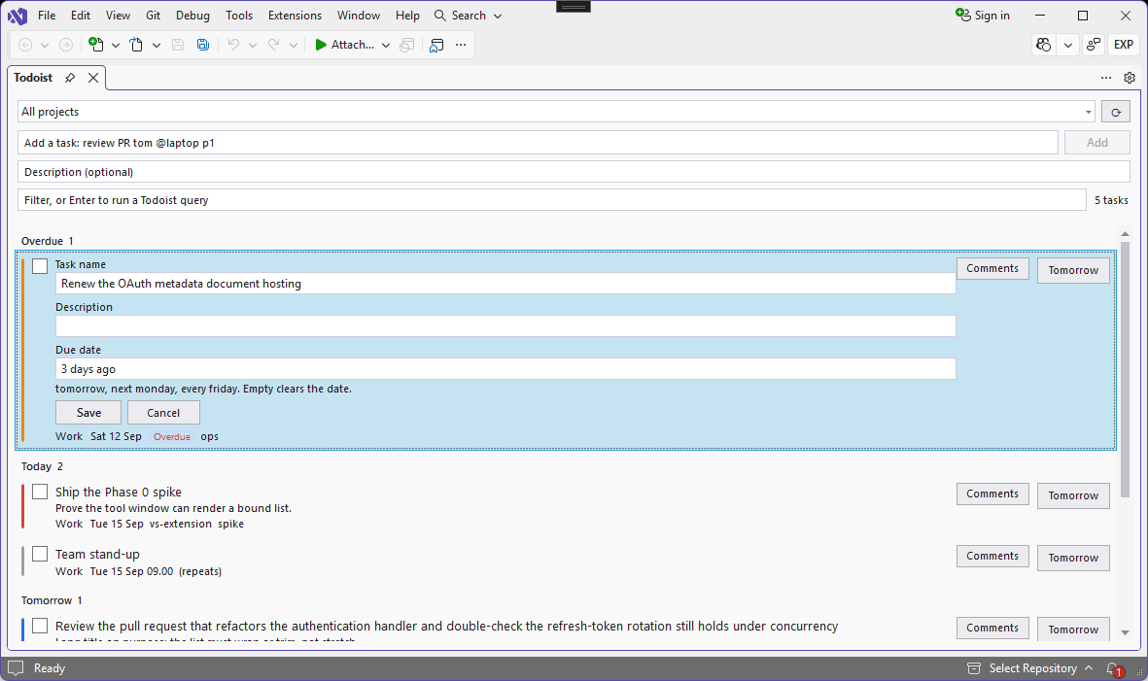Open the View menu
The image size is (1148, 681).
[x=118, y=16]
